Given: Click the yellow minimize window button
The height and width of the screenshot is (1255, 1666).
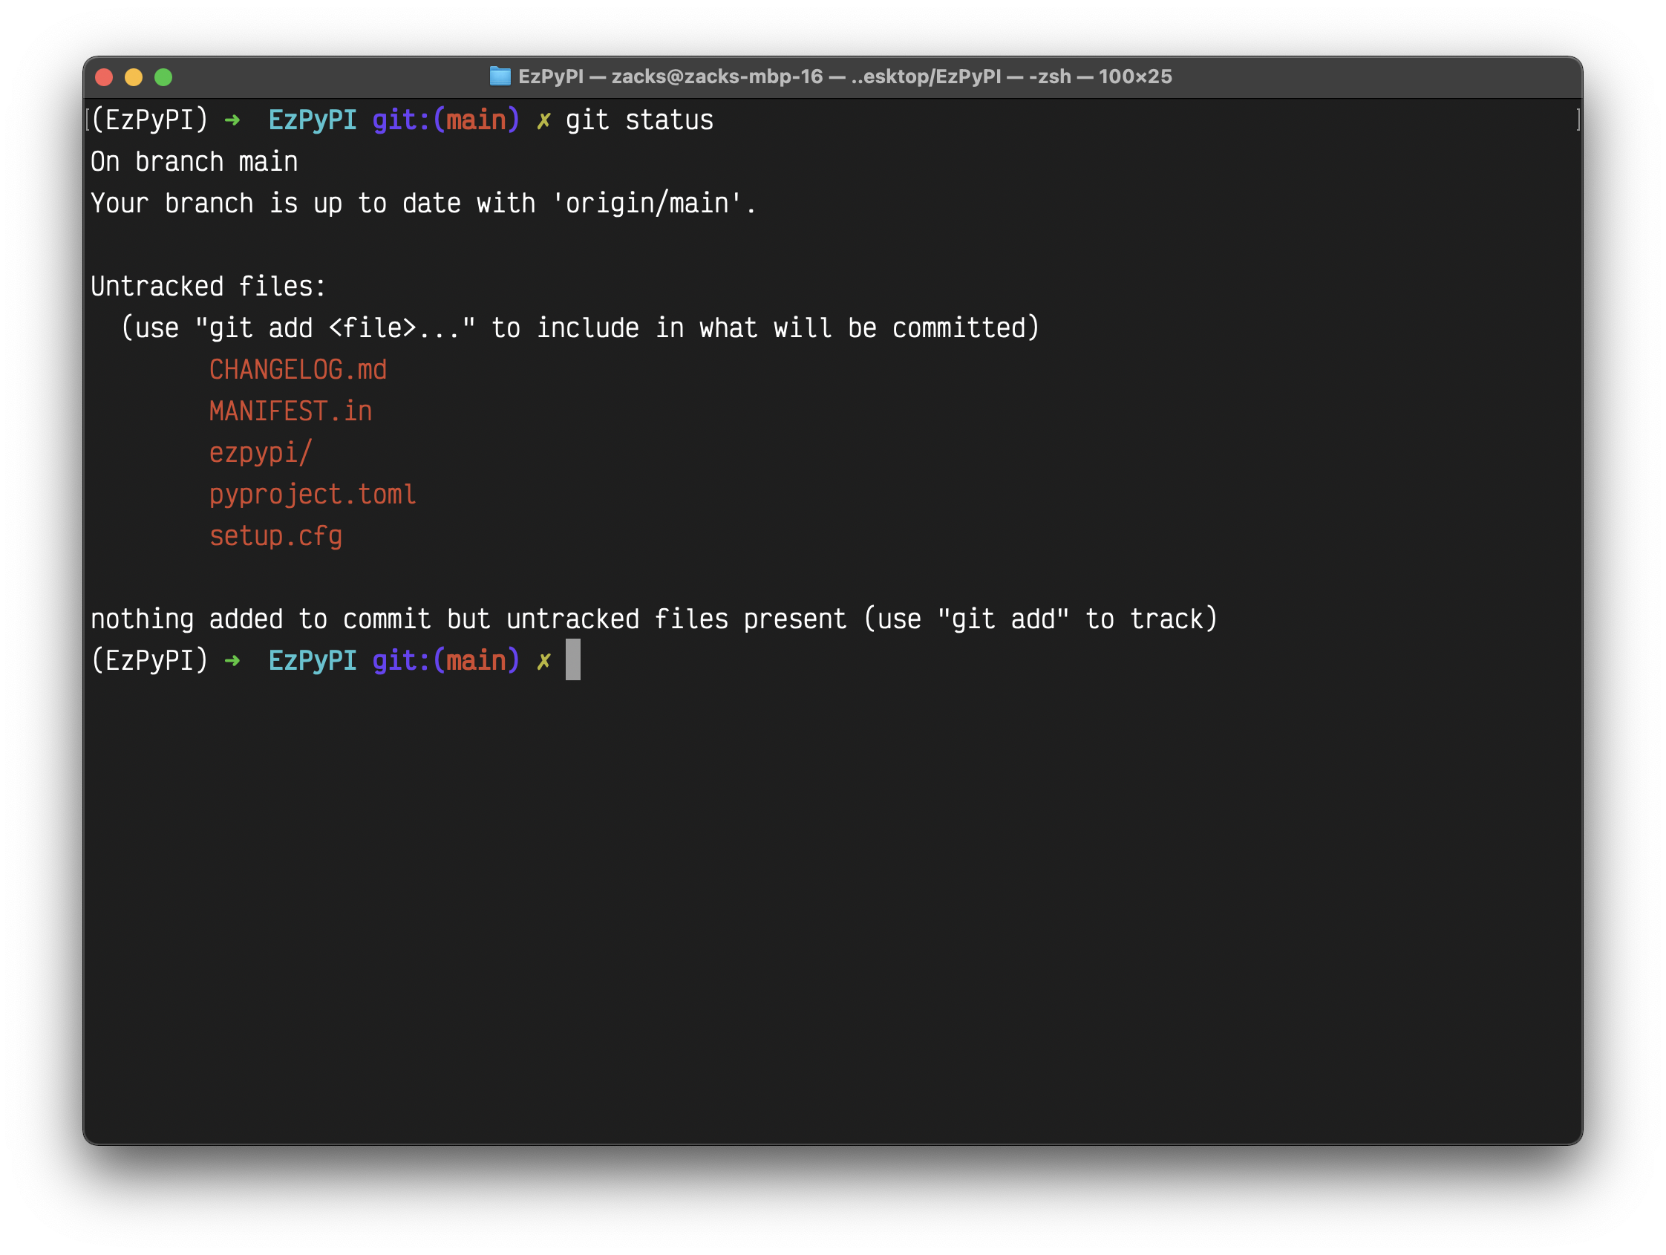Looking at the screenshot, I should pos(134,76).
